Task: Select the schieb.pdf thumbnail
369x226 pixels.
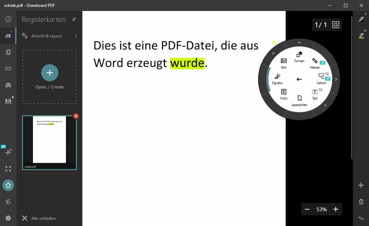Action: pos(49,142)
